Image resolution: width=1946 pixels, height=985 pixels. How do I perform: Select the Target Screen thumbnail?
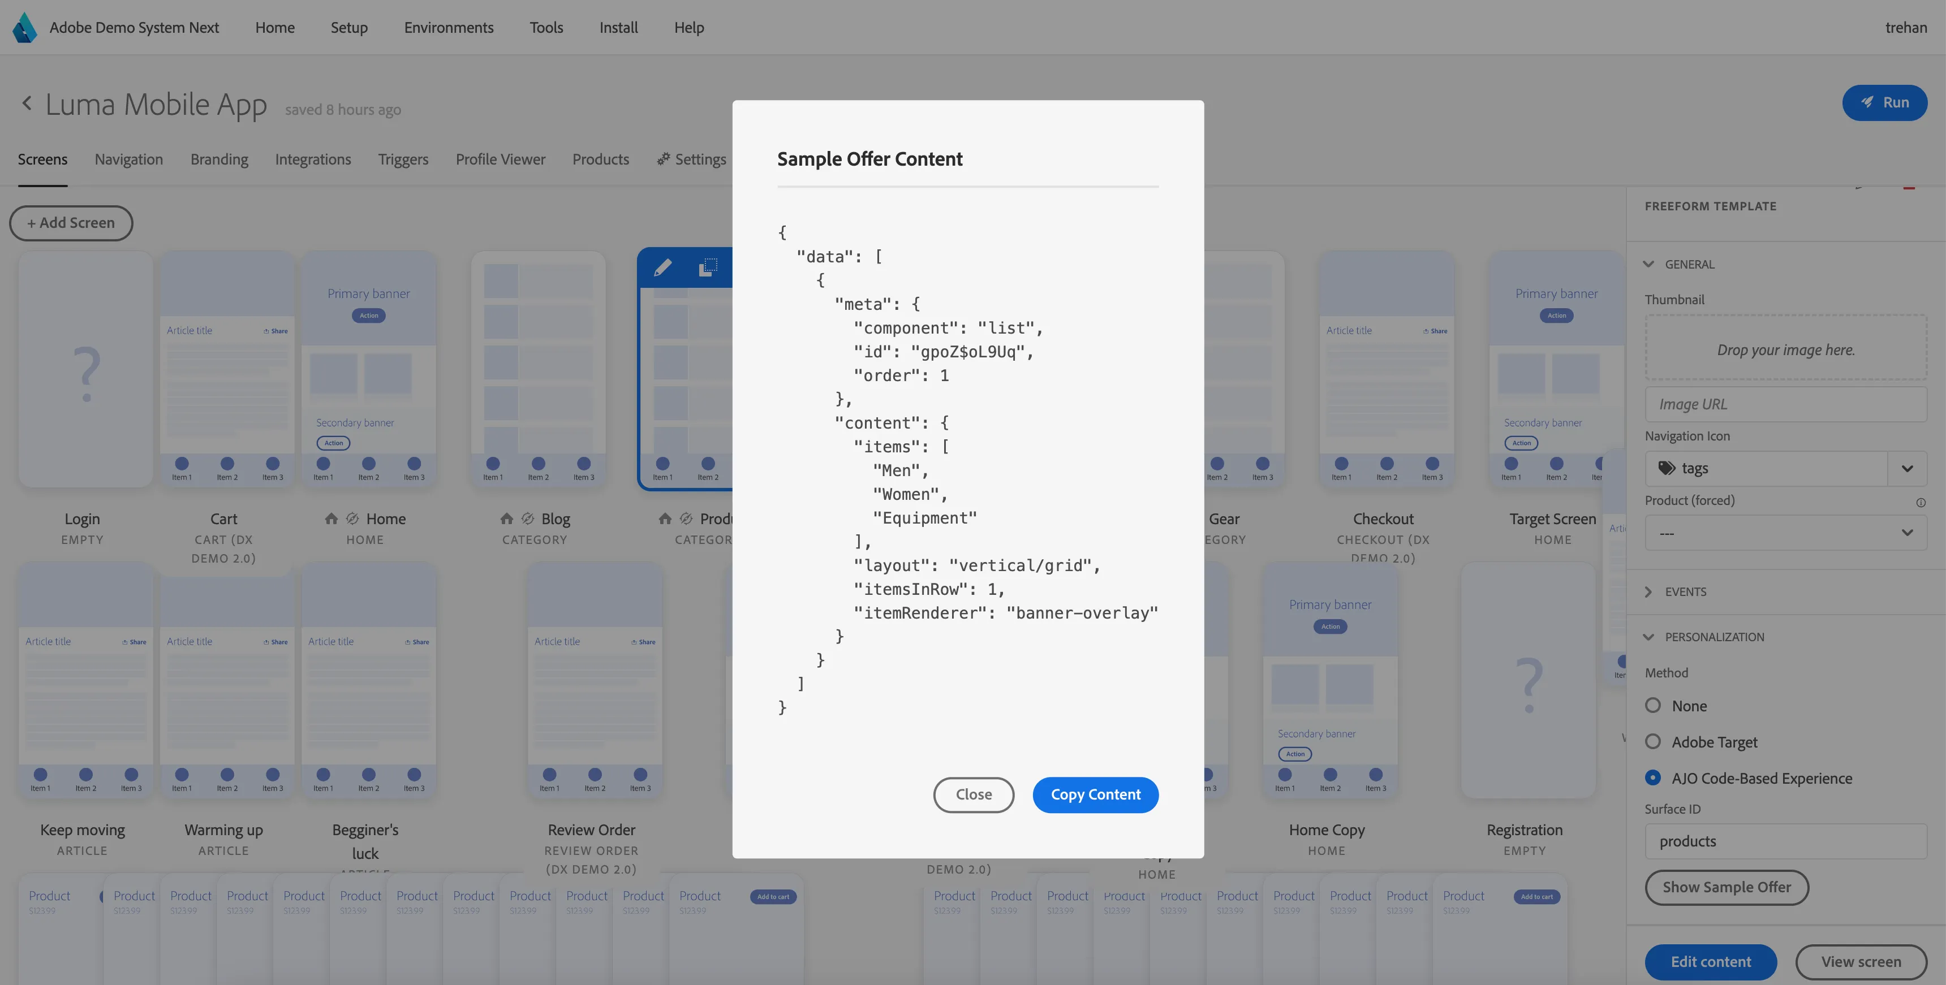click(x=1556, y=370)
